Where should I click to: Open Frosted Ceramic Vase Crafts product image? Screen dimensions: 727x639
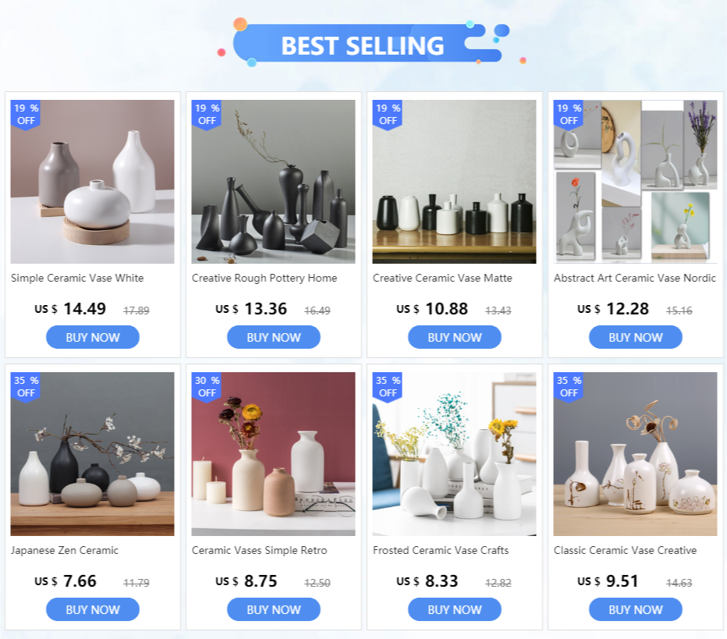(x=454, y=454)
